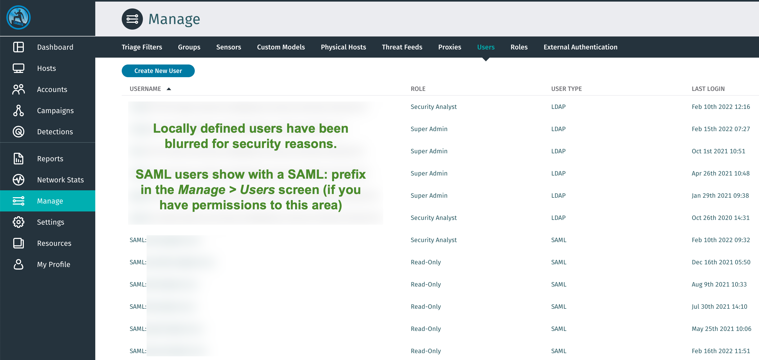Open the Threat Feeds section

(402, 47)
